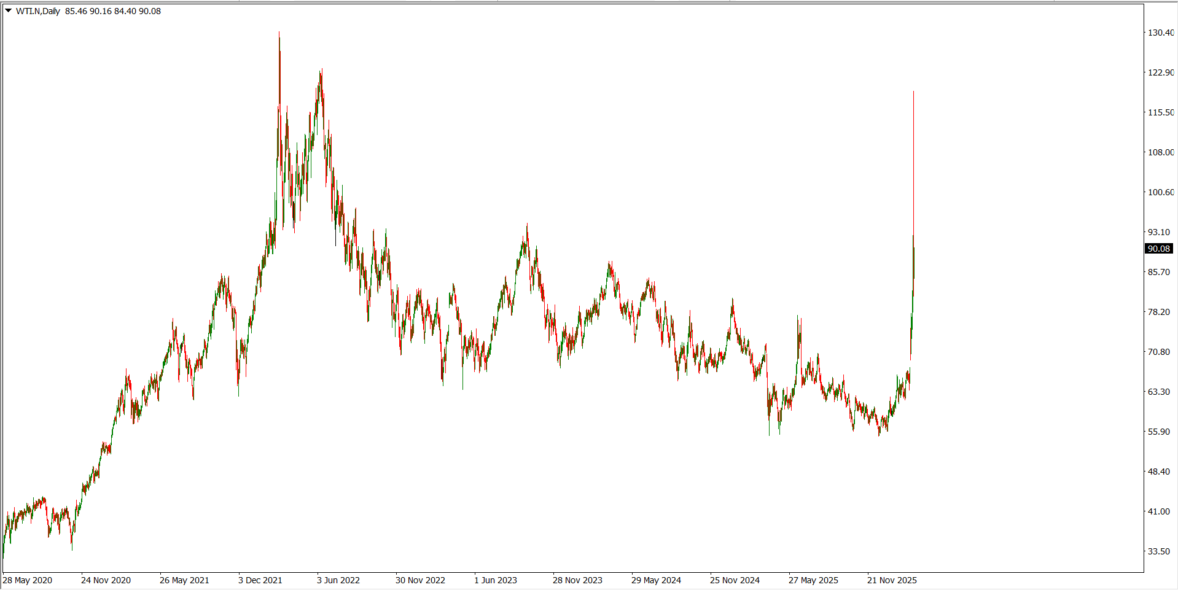Click the 130.40 price scale label

(1161, 33)
